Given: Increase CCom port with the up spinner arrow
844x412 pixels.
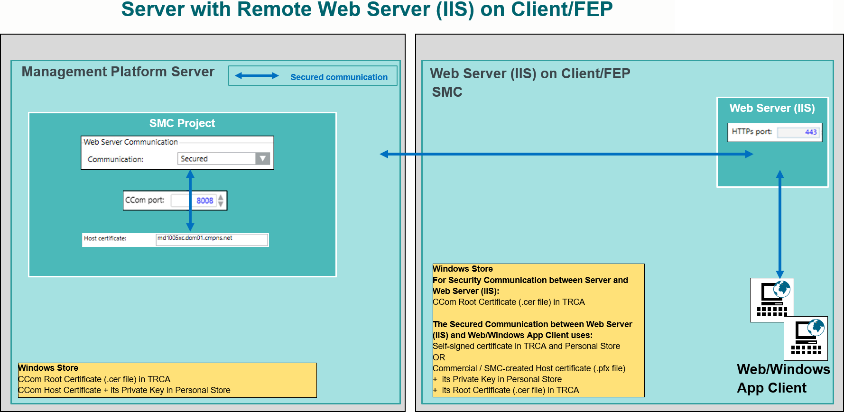Looking at the screenshot, I should click(221, 197).
